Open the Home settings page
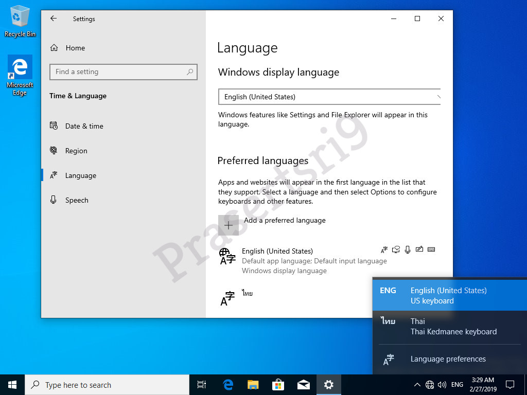 click(x=68, y=48)
